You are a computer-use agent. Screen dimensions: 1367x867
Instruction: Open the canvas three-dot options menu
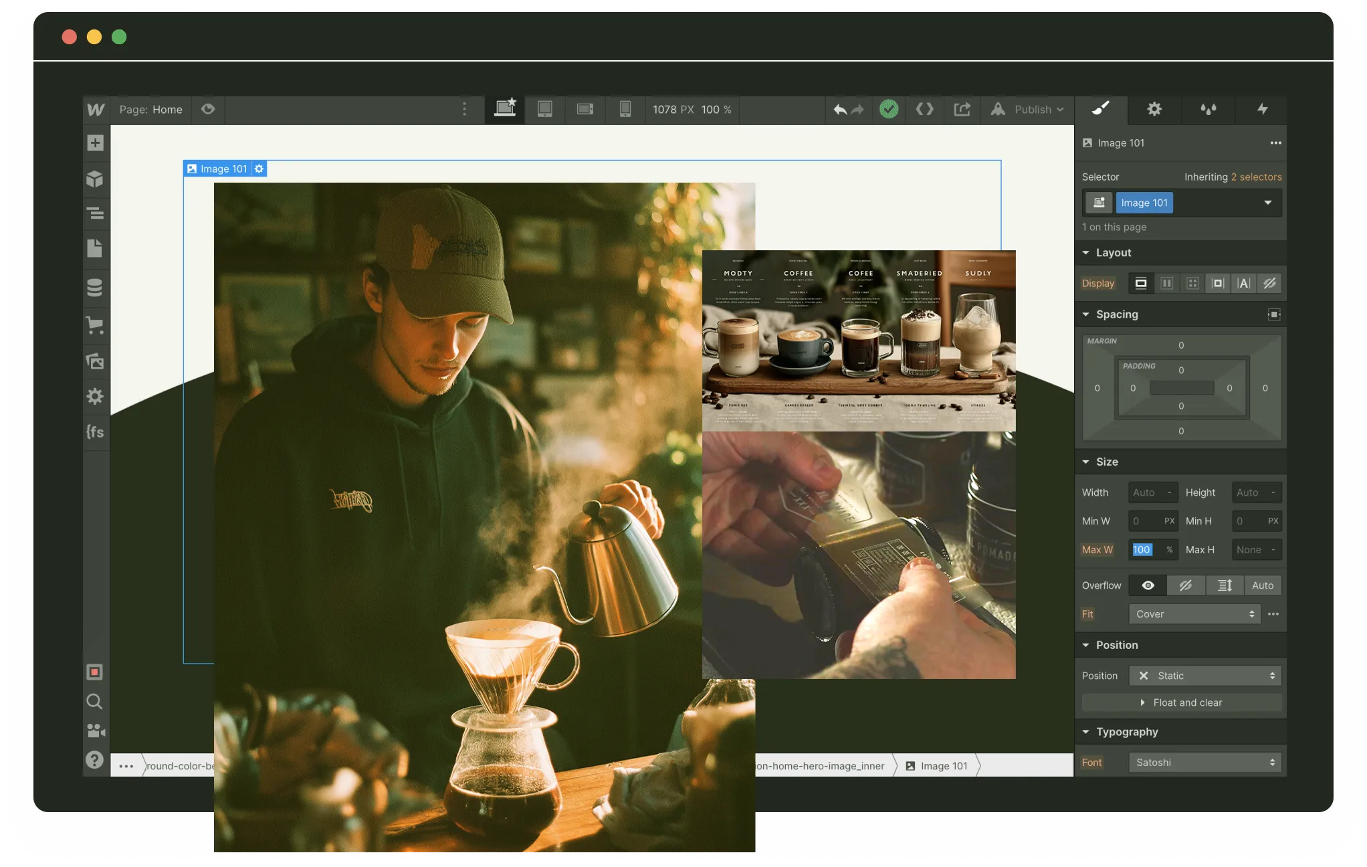[x=465, y=109]
